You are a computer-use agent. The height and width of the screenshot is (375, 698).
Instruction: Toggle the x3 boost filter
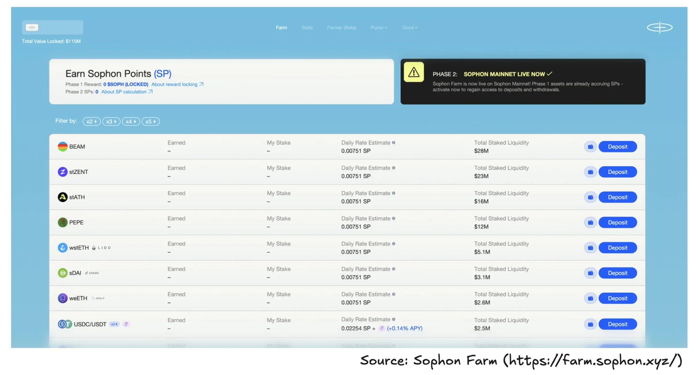(111, 122)
